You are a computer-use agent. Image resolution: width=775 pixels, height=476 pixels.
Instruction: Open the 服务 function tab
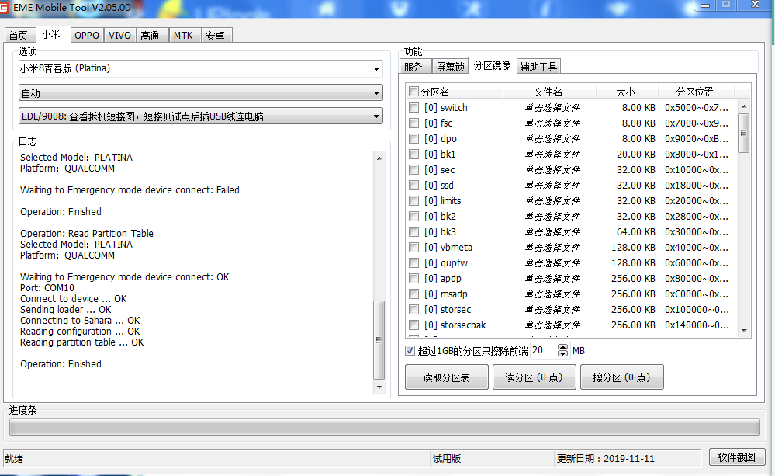[413, 67]
